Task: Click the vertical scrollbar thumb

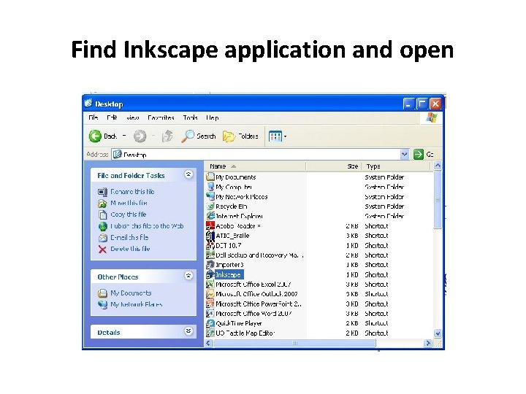Action: [x=438, y=200]
